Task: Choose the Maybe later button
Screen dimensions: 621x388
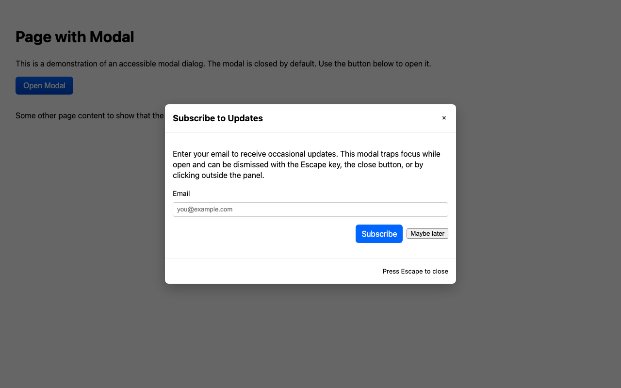Action: (x=427, y=233)
